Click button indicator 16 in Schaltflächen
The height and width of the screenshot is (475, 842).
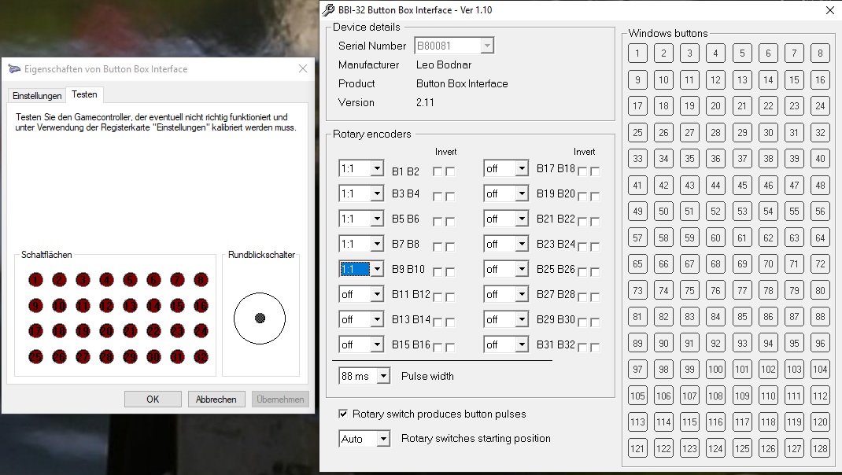point(201,305)
